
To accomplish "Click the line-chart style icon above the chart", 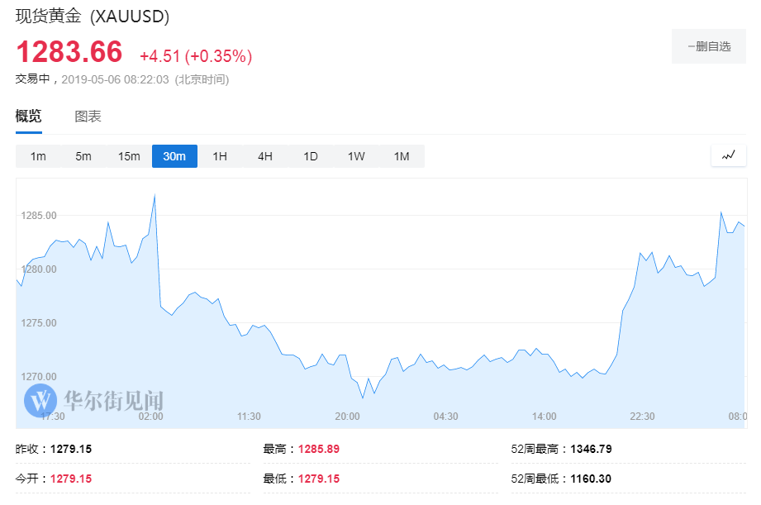I will pos(728,155).
